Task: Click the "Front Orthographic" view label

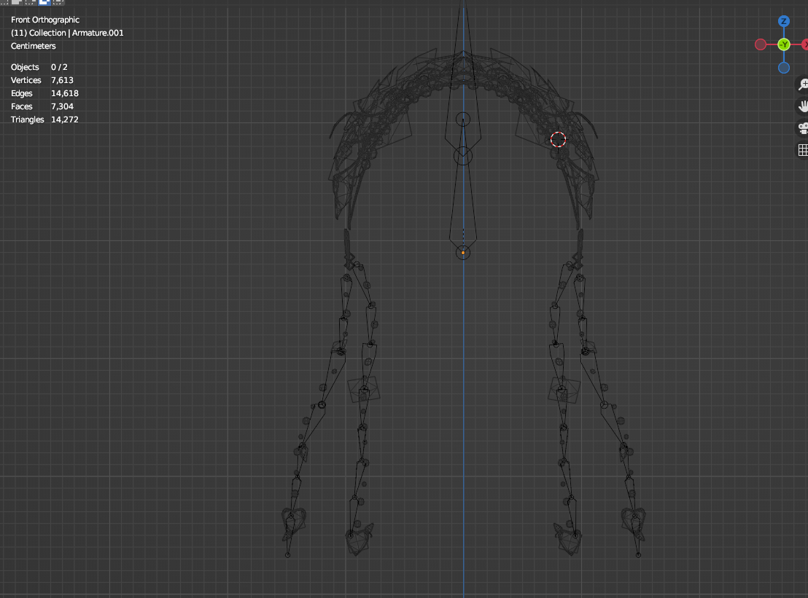Action: (45, 20)
